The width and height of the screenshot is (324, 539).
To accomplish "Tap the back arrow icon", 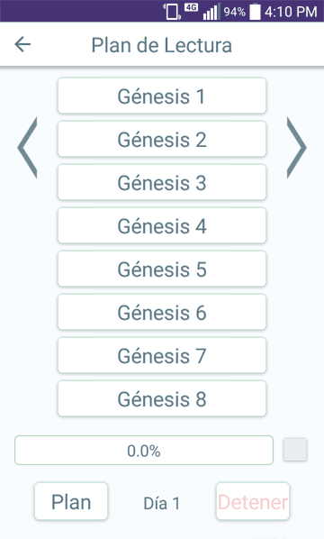I will click(x=22, y=45).
